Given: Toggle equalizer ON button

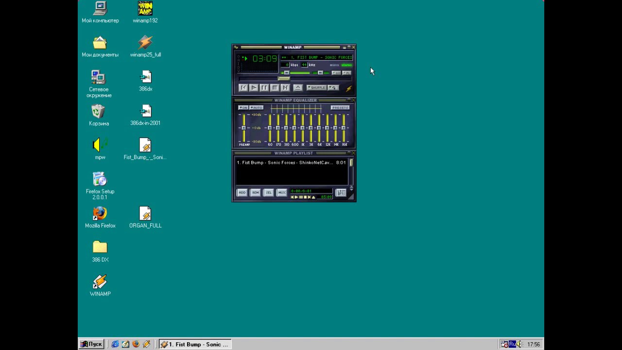Looking at the screenshot, I should pyautogui.click(x=243, y=107).
